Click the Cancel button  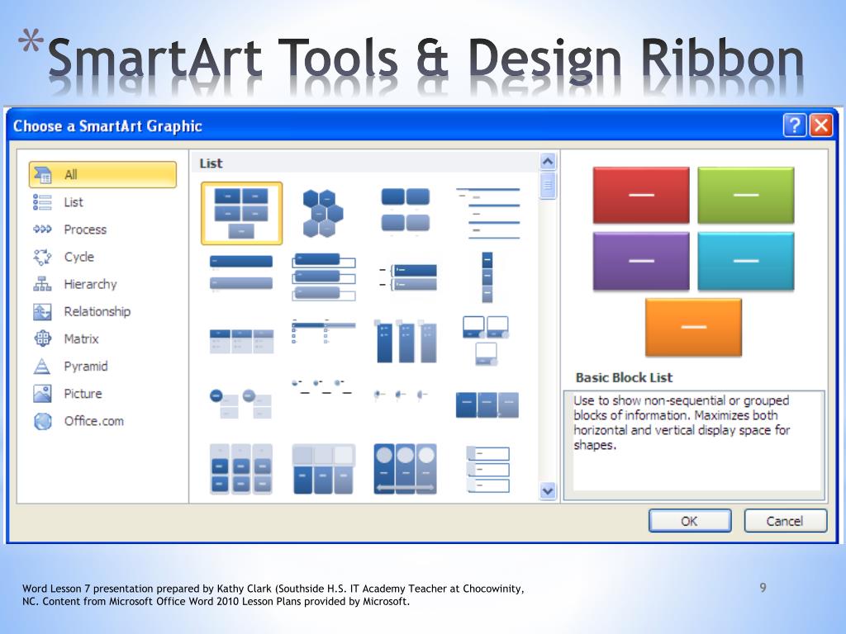coord(785,521)
